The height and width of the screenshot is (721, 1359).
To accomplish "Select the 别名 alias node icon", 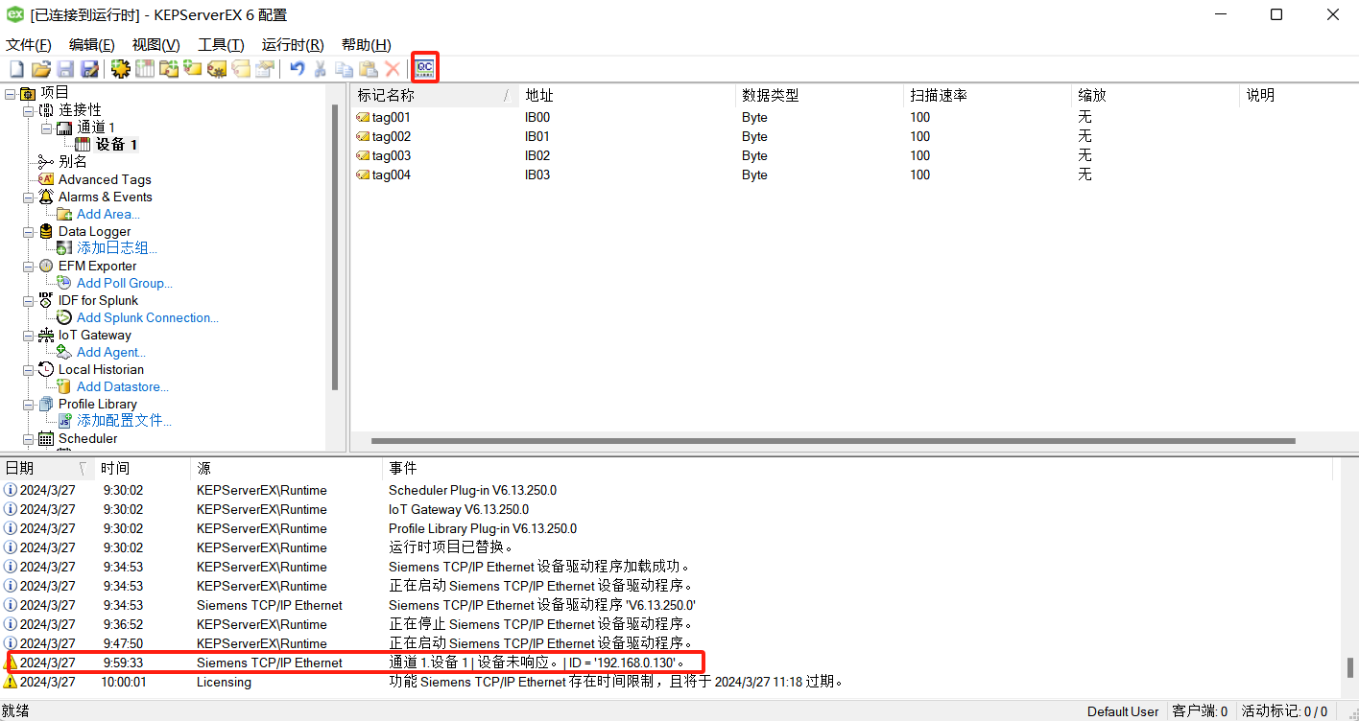I will (x=46, y=162).
